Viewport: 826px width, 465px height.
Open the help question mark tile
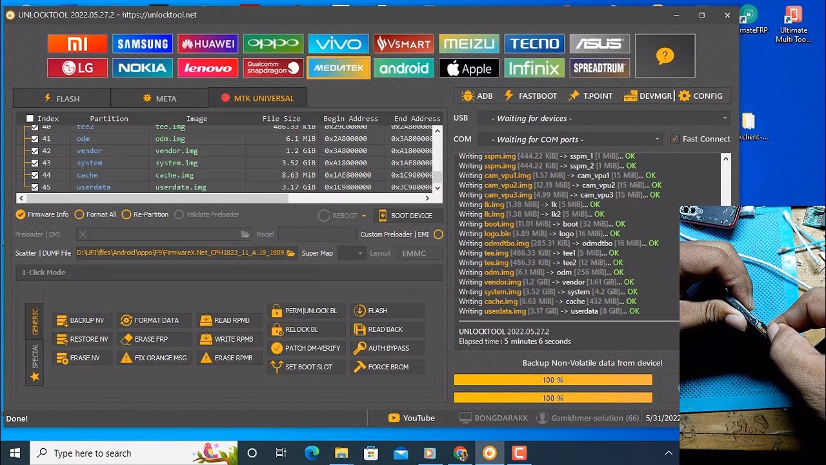click(x=665, y=56)
